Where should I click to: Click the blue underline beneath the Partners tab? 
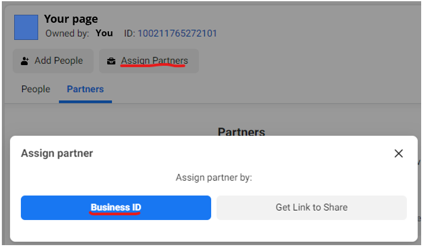85,101
